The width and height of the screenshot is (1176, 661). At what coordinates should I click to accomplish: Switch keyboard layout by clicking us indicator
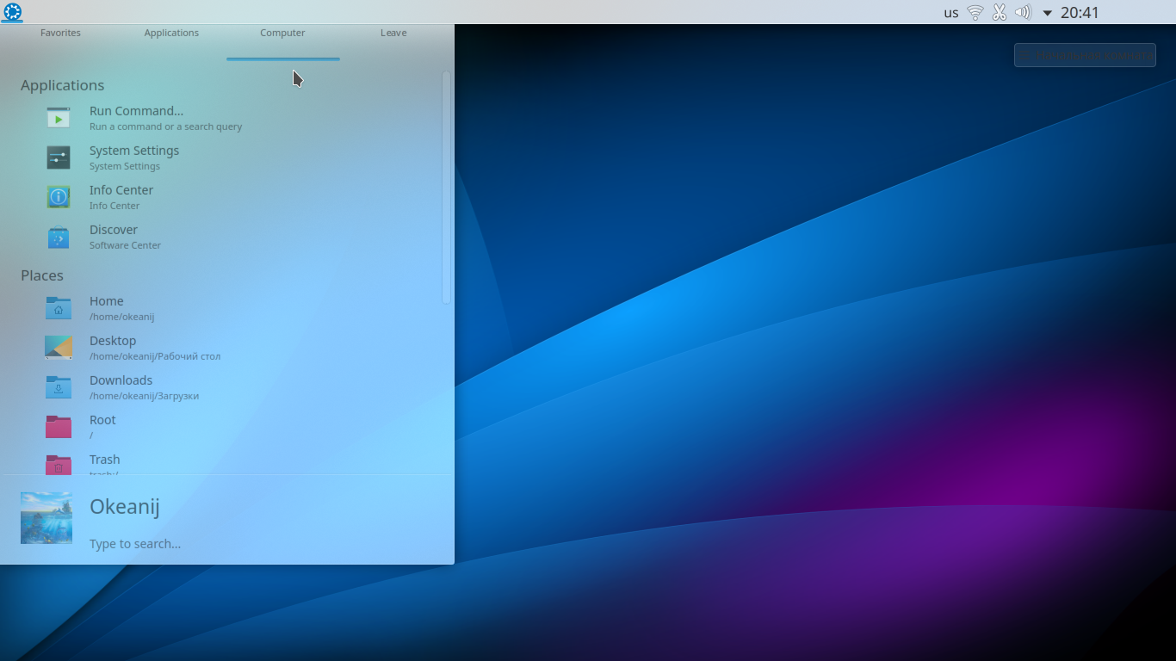pos(950,12)
